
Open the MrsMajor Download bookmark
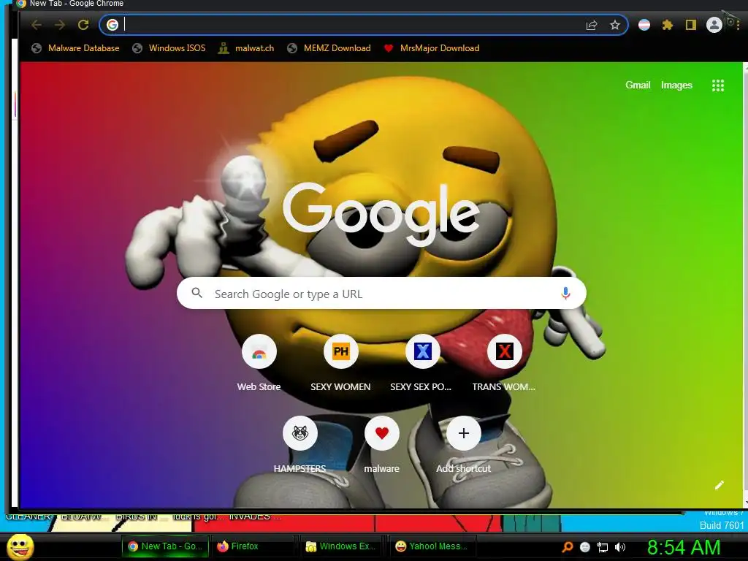432,48
